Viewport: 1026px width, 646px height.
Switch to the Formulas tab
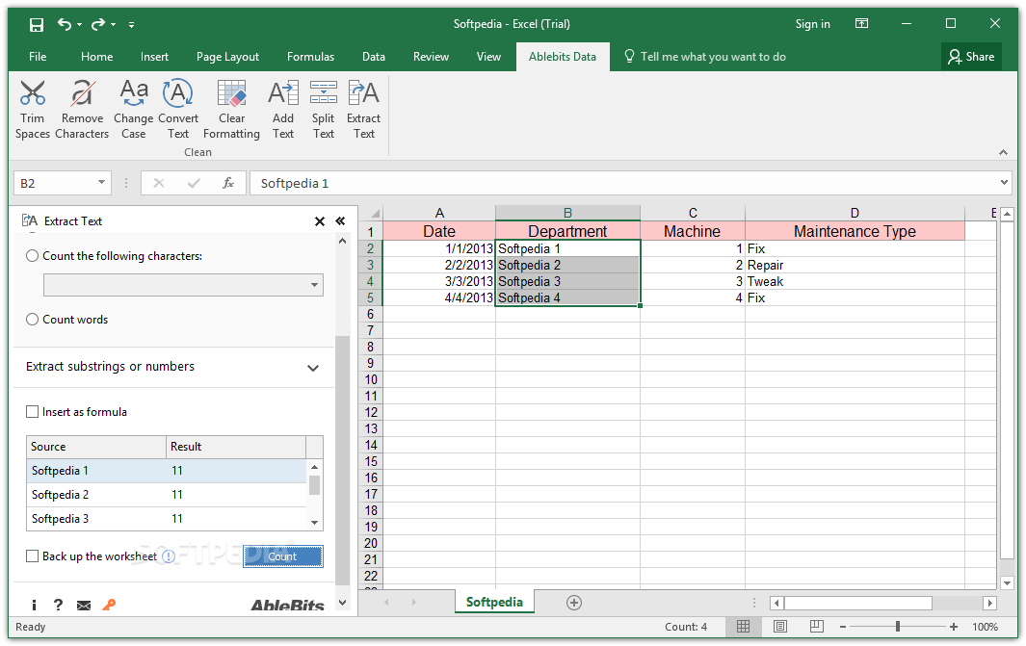click(x=311, y=57)
